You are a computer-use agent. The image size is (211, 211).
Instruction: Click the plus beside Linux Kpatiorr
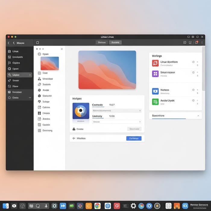point(197,62)
